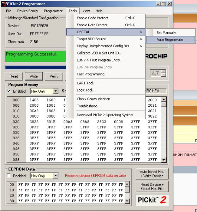
Task: Click the Write button
Action: point(34,76)
